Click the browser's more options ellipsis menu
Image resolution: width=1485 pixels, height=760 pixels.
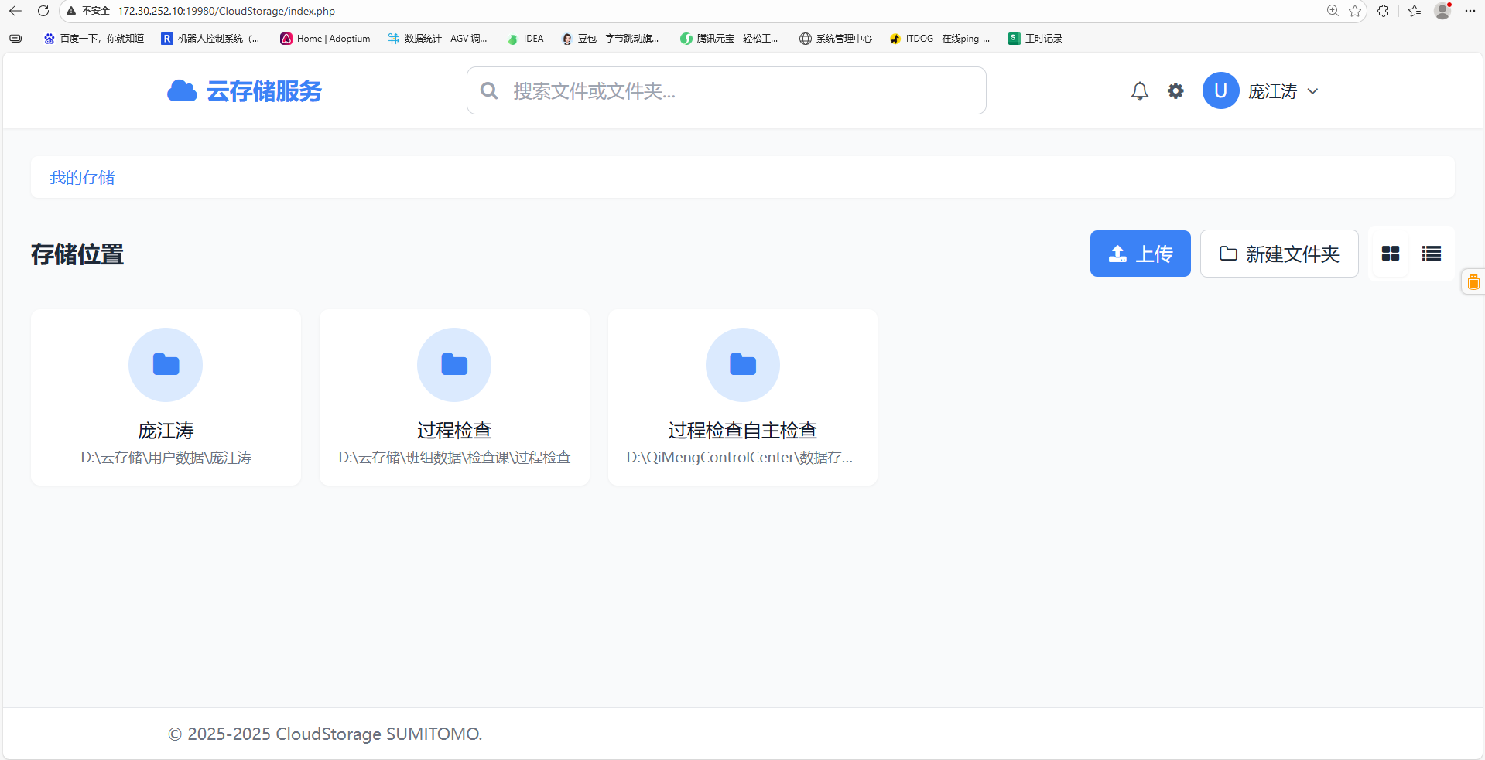1470,11
